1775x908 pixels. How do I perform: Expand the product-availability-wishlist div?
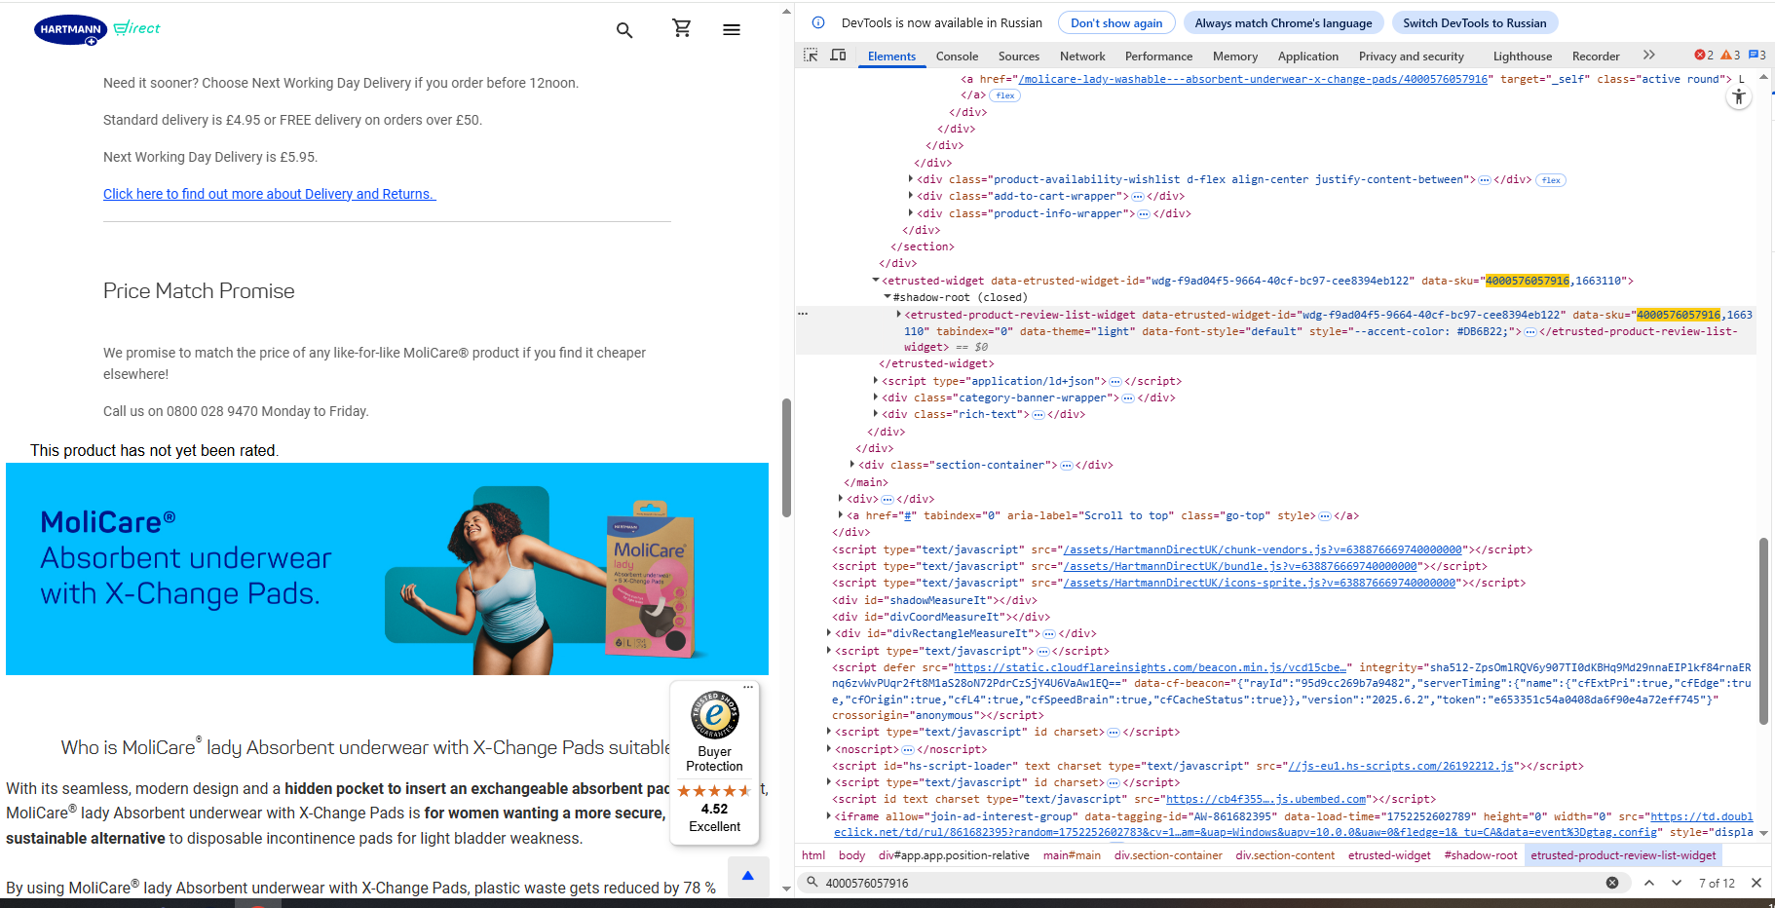click(x=911, y=179)
